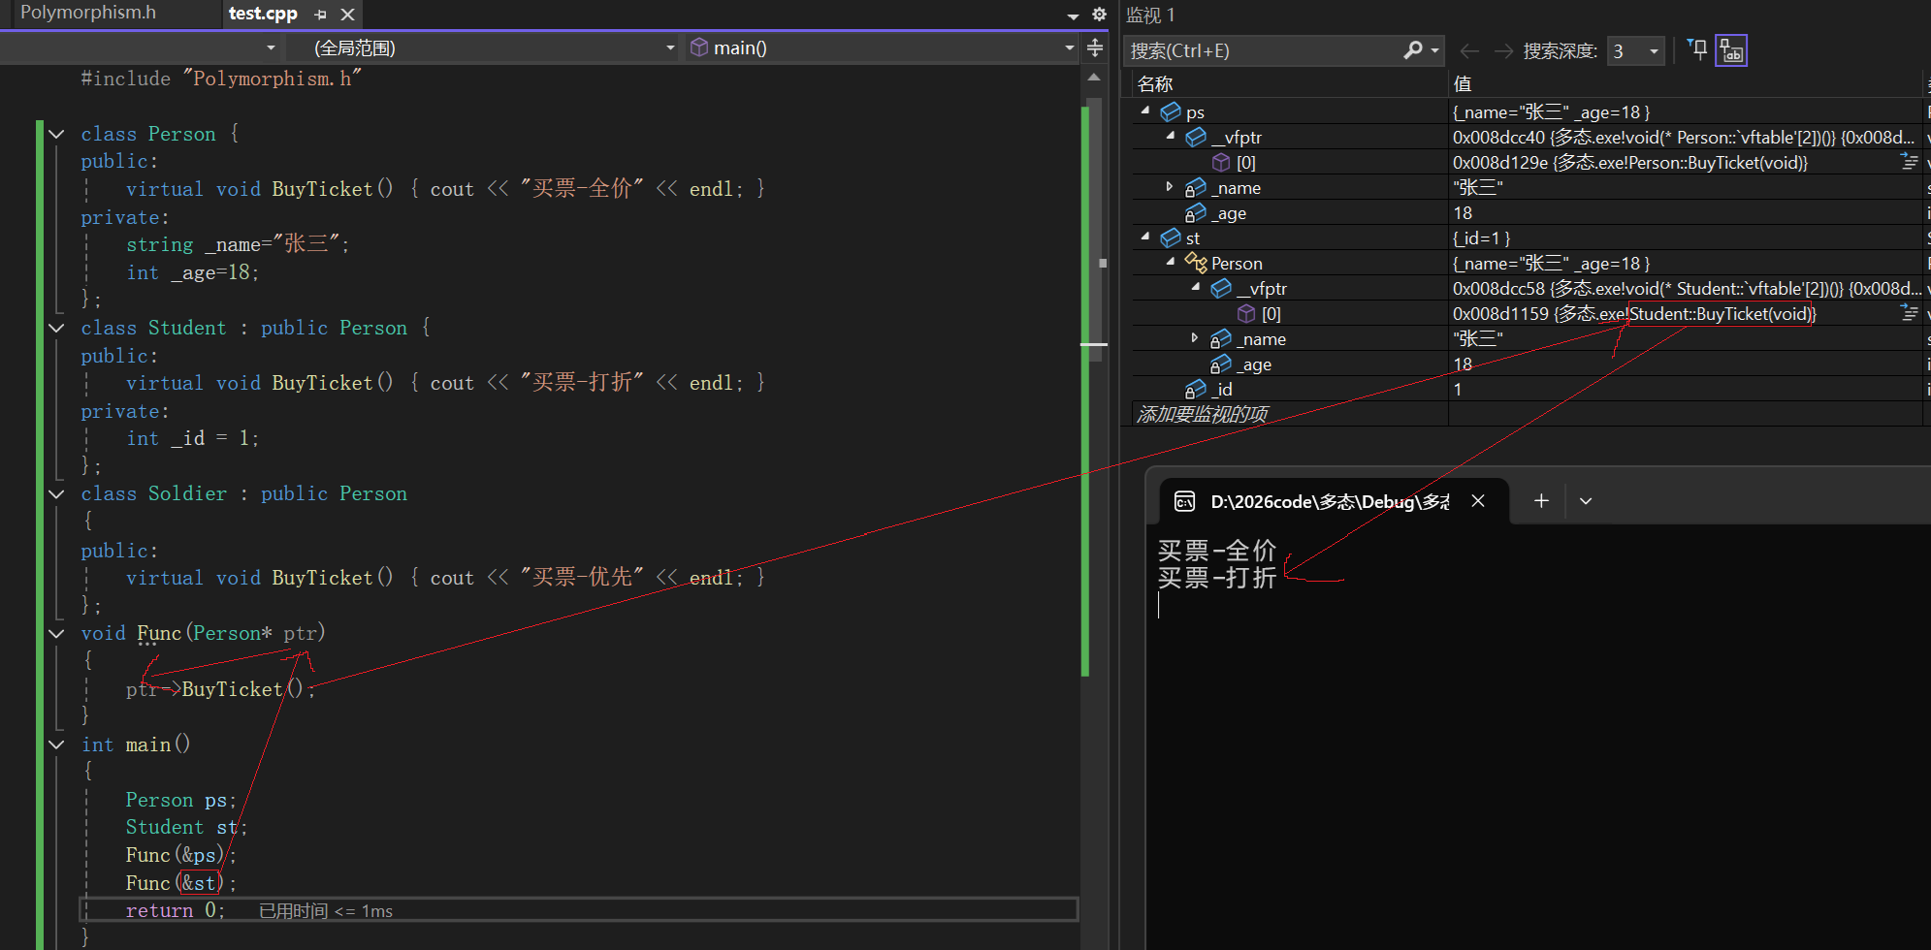Screen dimensions: 1931x950
Task: Collapse the ps watch variable
Action: (x=1145, y=111)
